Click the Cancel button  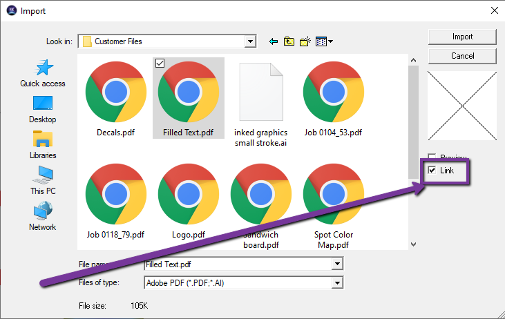click(462, 56)
